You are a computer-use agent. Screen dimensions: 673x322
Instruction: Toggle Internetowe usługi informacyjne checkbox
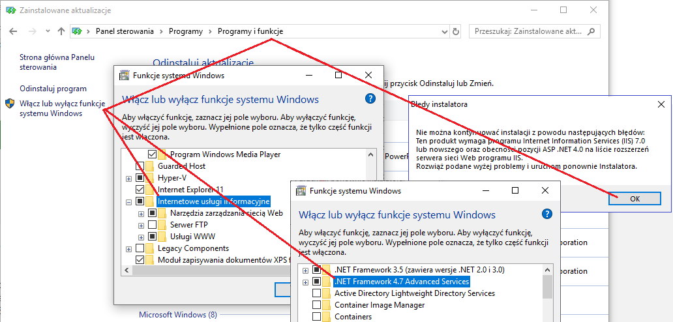[140, 201]
